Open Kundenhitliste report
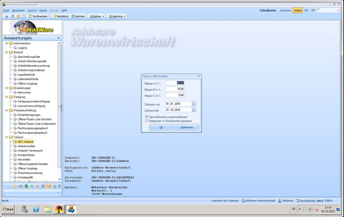 click(26, 155)
